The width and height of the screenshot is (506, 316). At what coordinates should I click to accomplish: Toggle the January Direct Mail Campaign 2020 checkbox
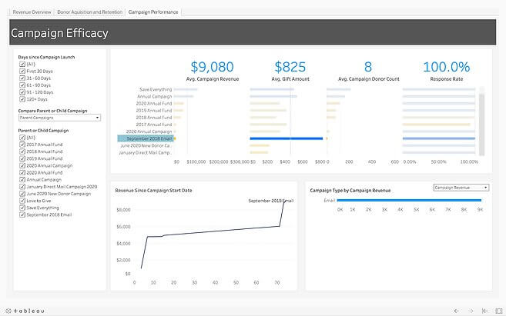pos(22,186)
